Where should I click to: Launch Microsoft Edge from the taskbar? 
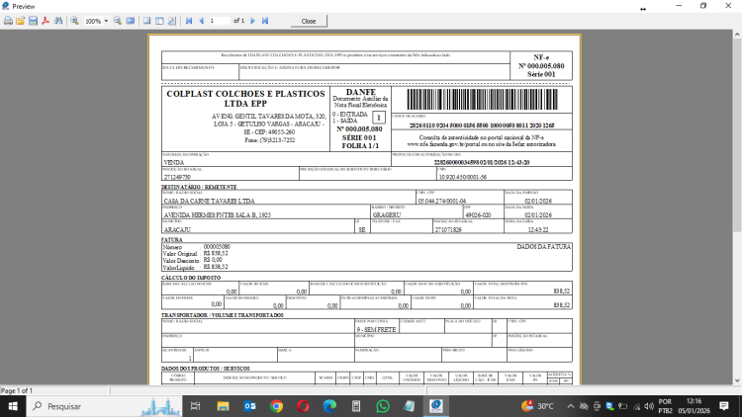pos(329,406)
